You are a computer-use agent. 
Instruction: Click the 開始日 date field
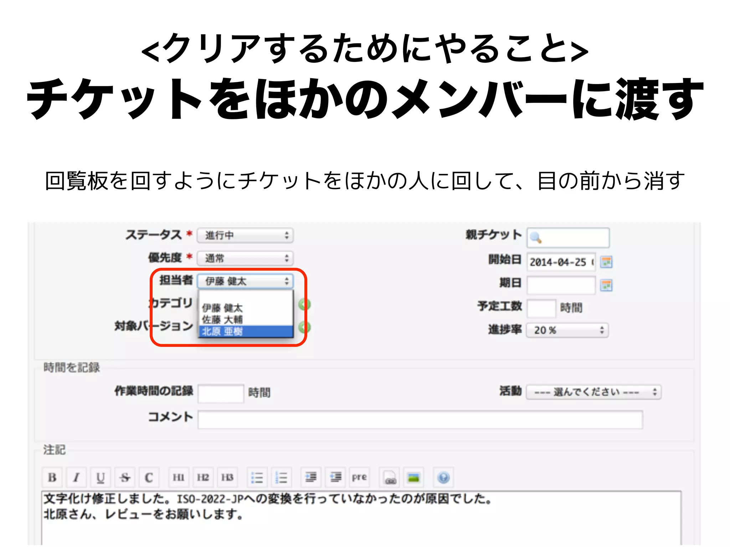[561, 262]
